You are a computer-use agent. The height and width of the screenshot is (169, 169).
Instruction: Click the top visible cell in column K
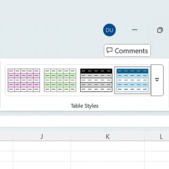108,146
